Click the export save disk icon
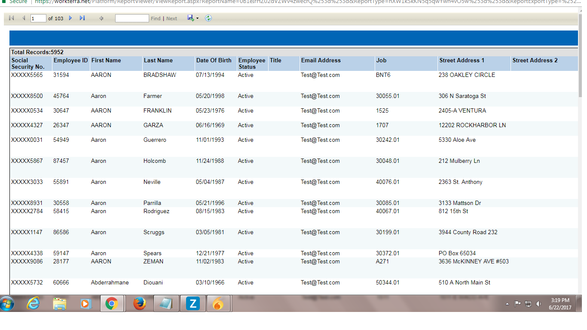 click(190, 18)
